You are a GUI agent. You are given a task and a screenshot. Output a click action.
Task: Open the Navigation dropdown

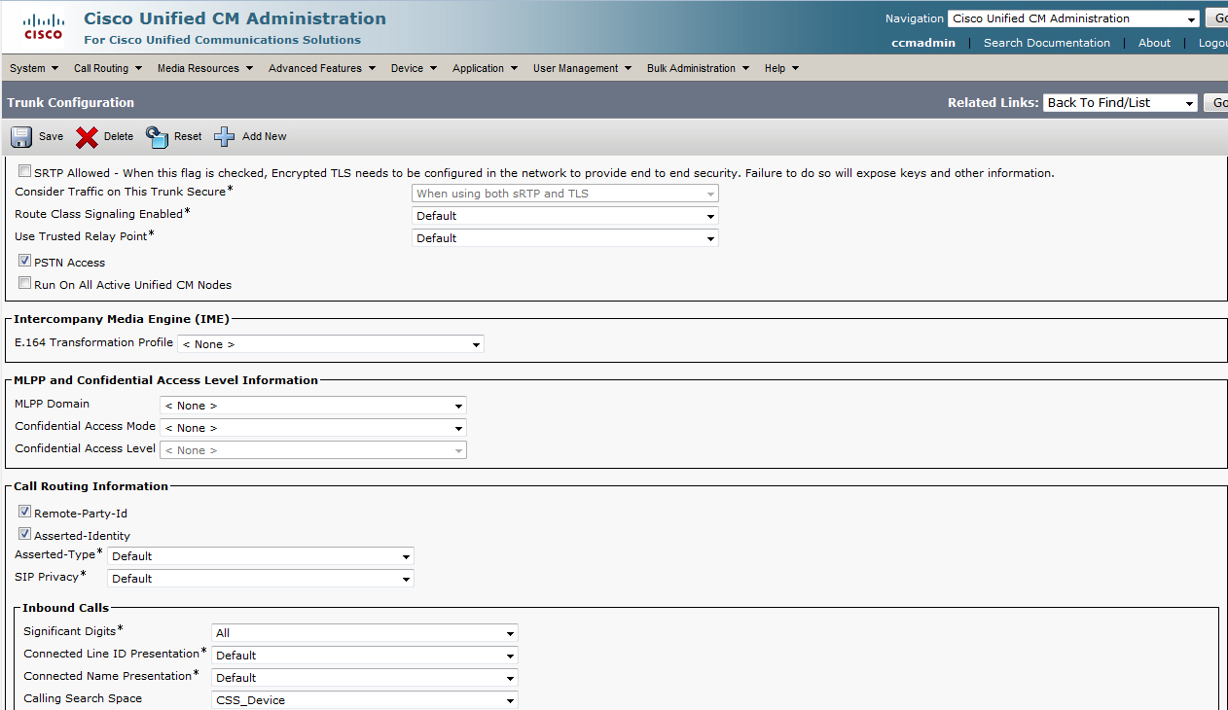(1073, 18)
